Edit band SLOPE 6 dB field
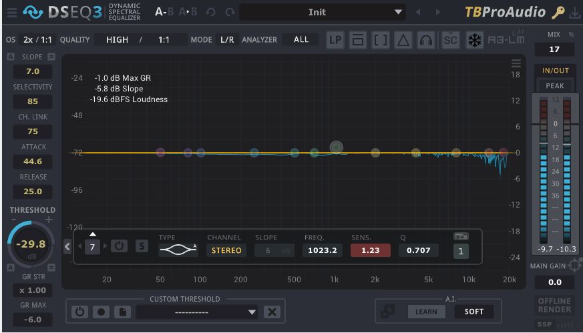The width and height of the screenshot is (583, 333). point(274,250)
